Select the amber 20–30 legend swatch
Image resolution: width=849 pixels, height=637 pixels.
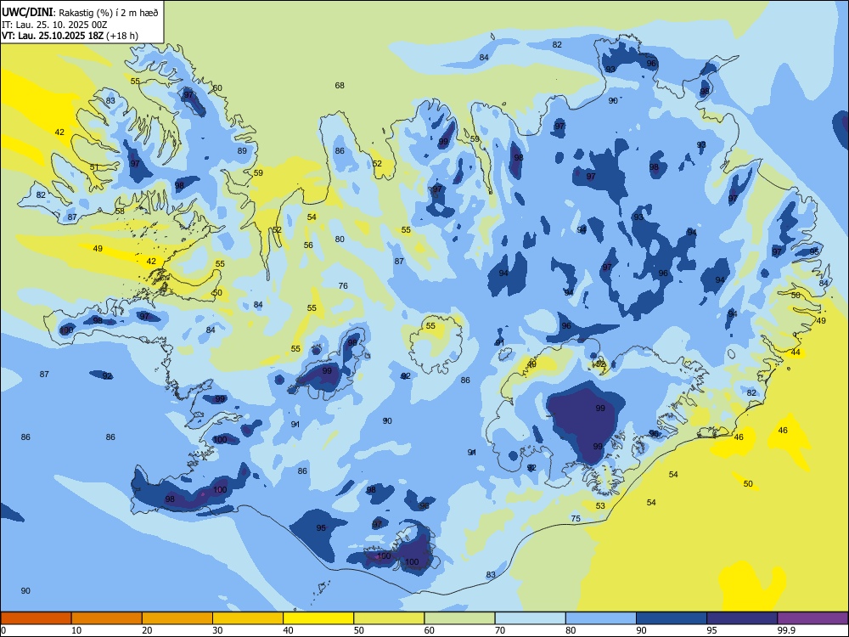(177, 618)
